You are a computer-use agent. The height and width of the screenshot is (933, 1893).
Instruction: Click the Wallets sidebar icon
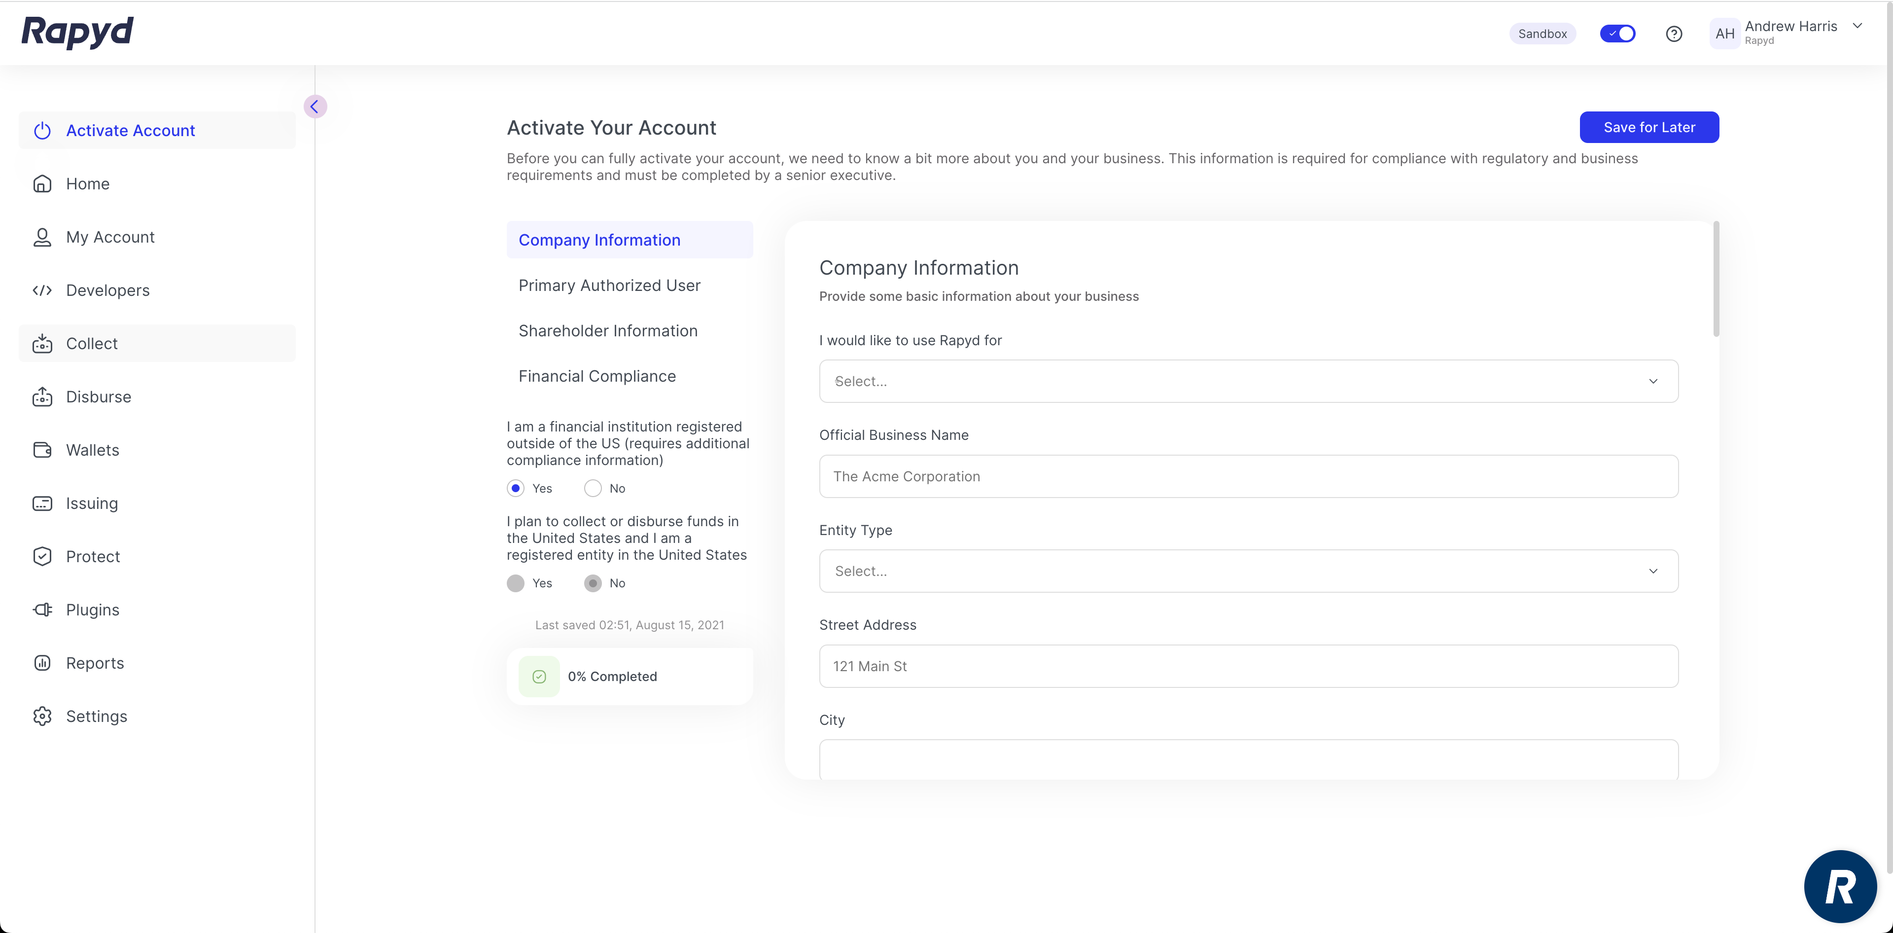point(42,450)
